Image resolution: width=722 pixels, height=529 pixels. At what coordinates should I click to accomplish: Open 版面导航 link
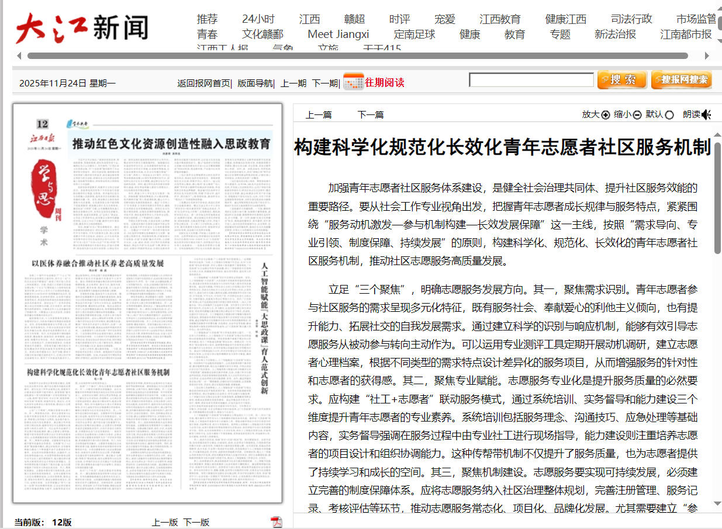pos(254,83)
